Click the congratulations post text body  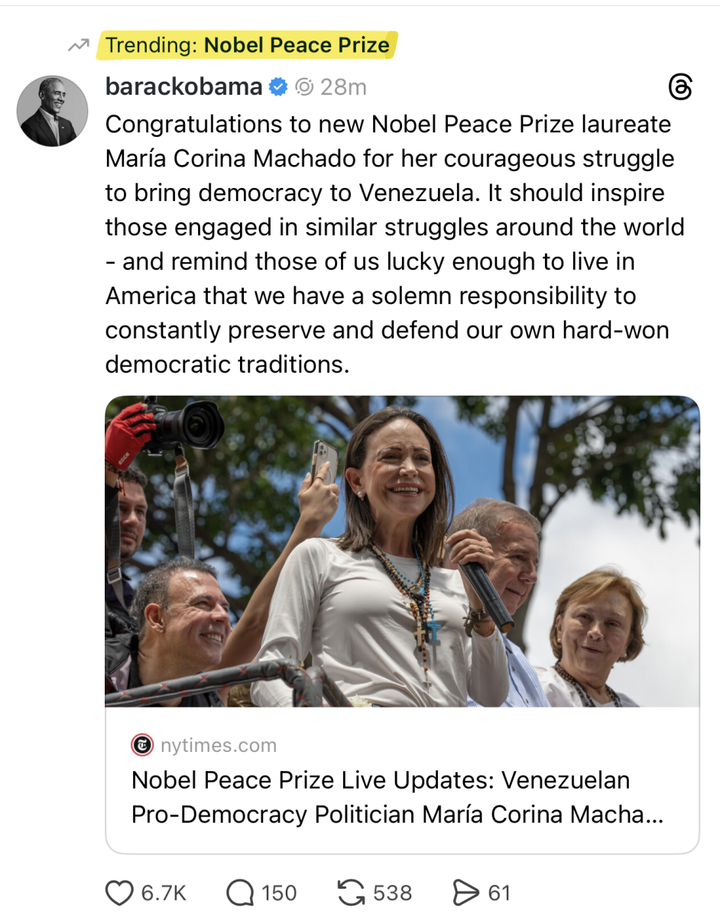click(x=394, y=245)
